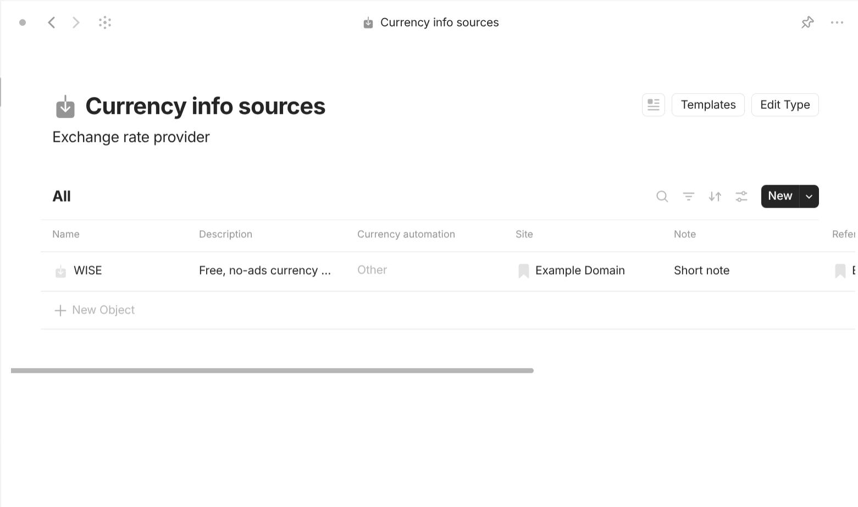Select the Short note cell in the Note column
Image resolution: width=858 pixels, height=507 pixels.
click(702, 270)
